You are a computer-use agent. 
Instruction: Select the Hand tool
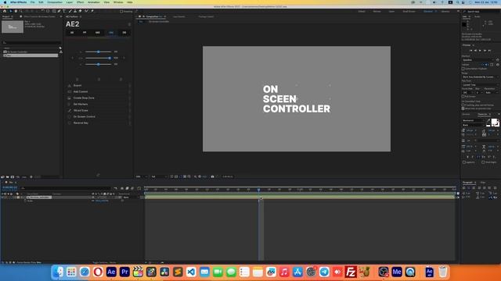tap(16, 11)
